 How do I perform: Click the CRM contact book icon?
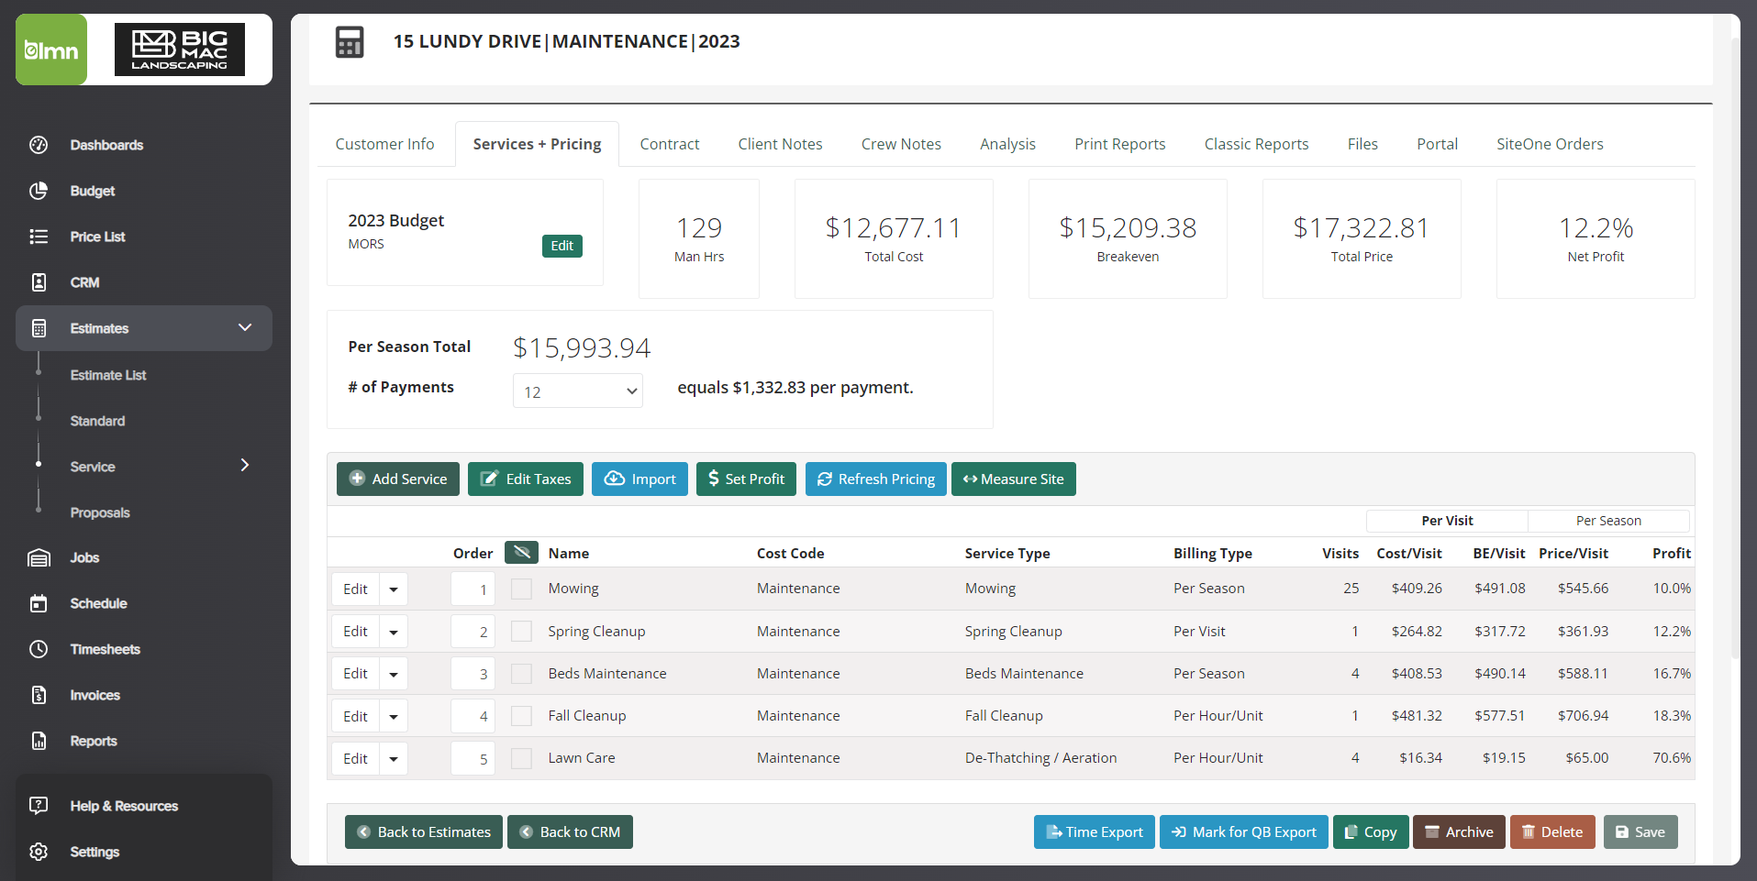39,282
